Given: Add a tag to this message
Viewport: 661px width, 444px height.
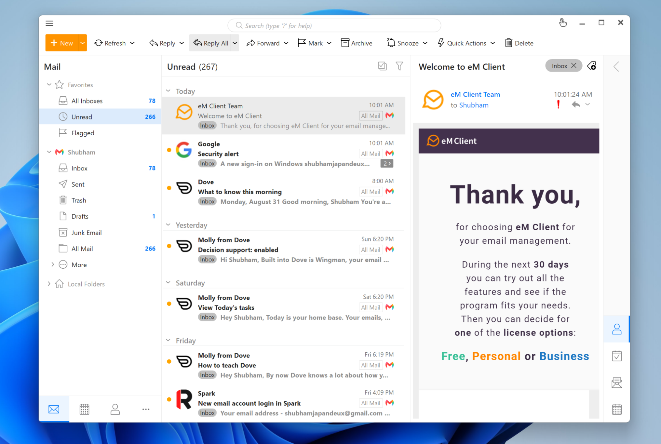Looking at the screenshot, I should [592, 66].
